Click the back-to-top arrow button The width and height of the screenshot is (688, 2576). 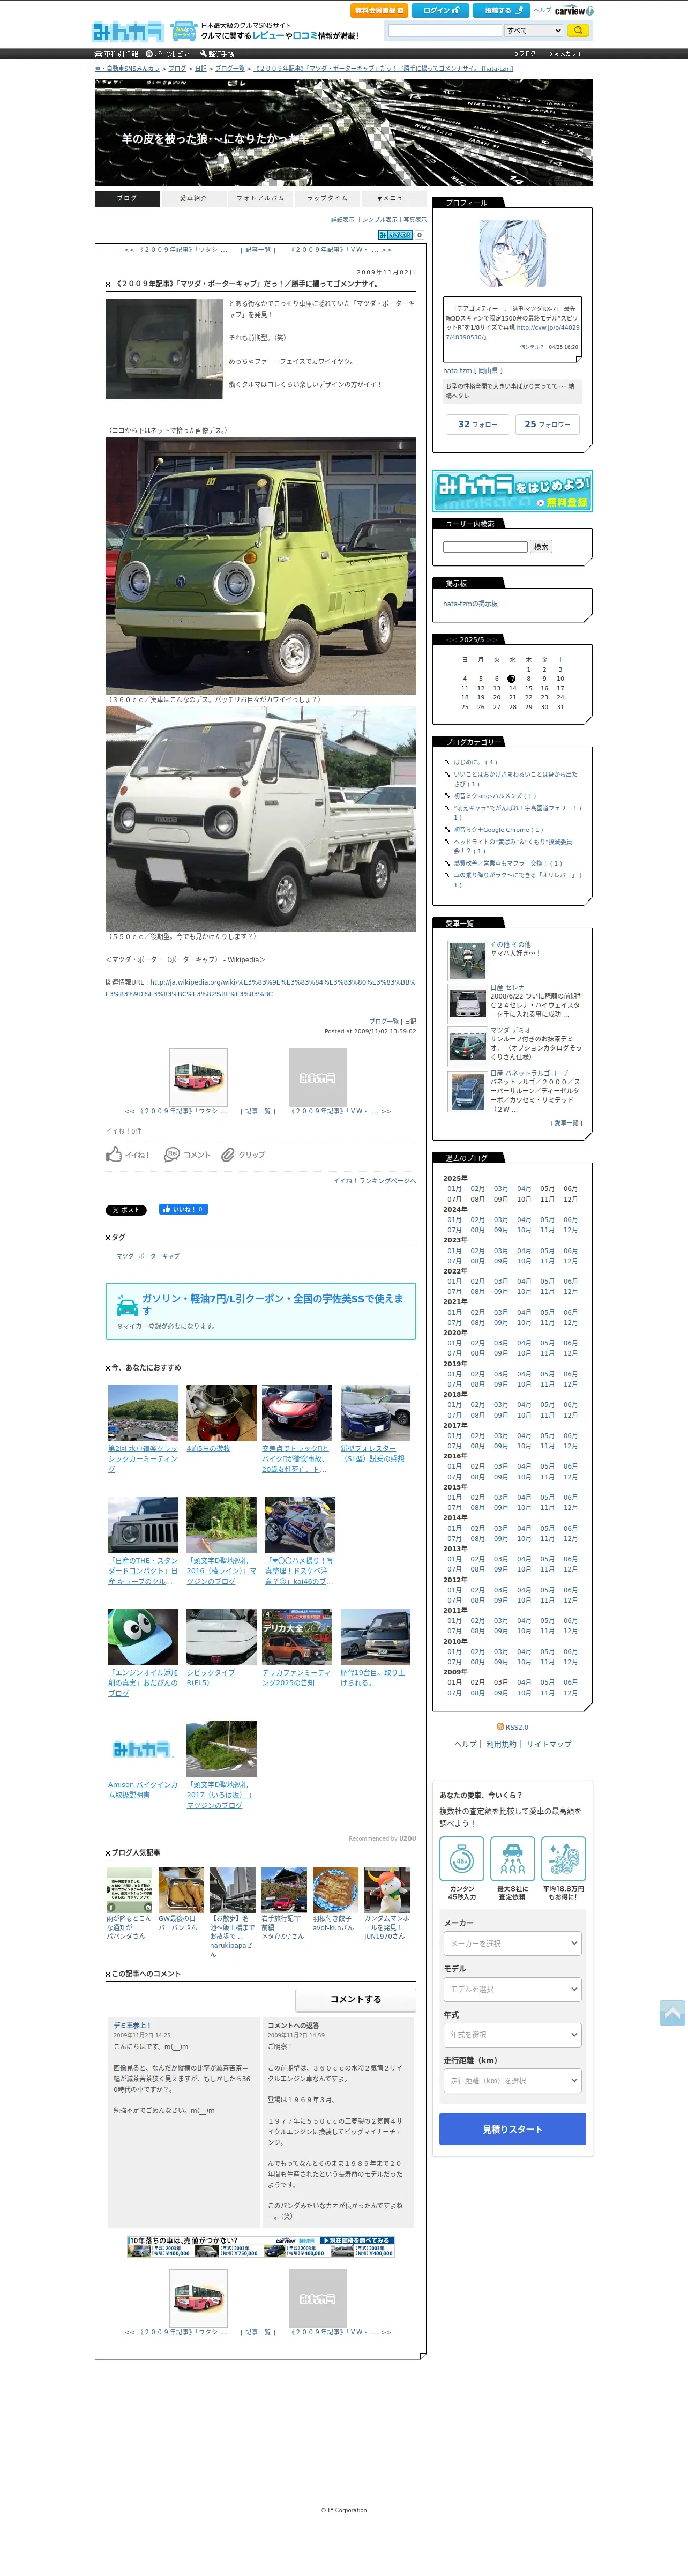coord(672,2012)
